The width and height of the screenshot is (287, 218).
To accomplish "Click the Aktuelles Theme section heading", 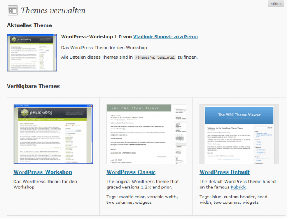I will click(x=29, y=25).
